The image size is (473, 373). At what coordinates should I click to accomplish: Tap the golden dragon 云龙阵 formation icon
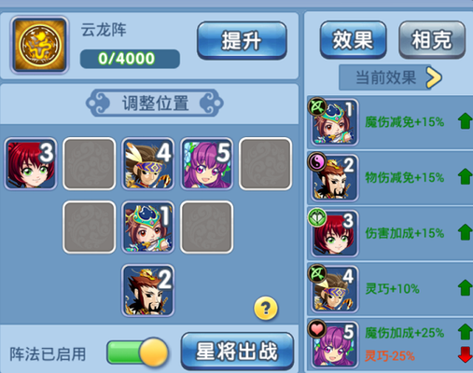40,45
